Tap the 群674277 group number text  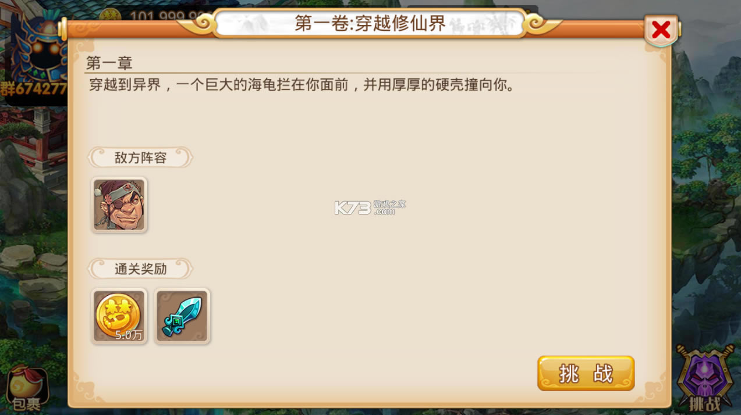(x=34, y=89)
